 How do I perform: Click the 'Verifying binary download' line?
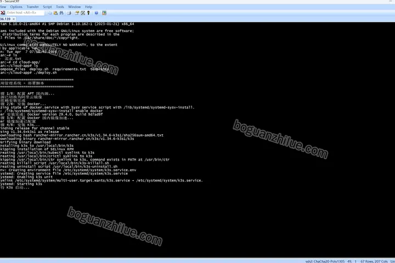[x=25, y=142]
